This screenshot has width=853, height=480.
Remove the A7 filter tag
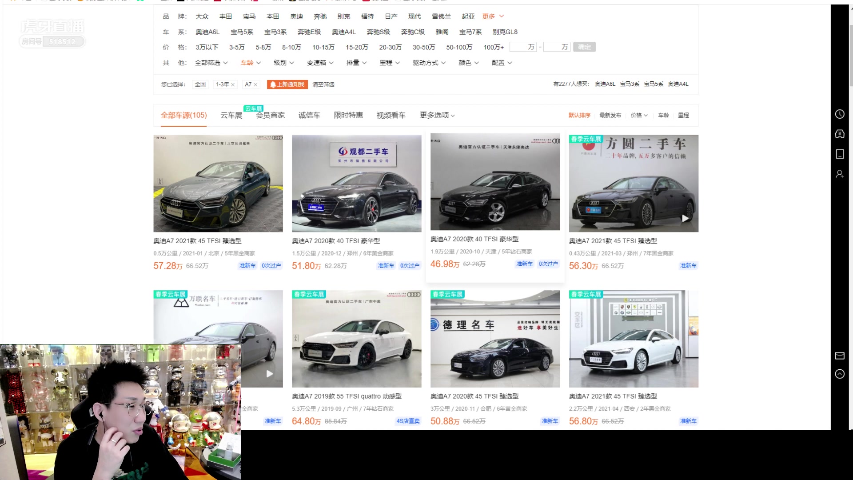[x=255, y=84]
